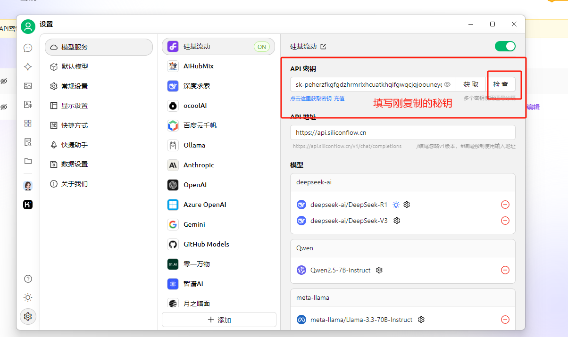Viewport: 568px width, 337px height.
Task: Select AiHubMix provider
Action: point(218,66)
